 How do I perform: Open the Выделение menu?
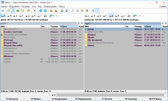tap(14, 7)
